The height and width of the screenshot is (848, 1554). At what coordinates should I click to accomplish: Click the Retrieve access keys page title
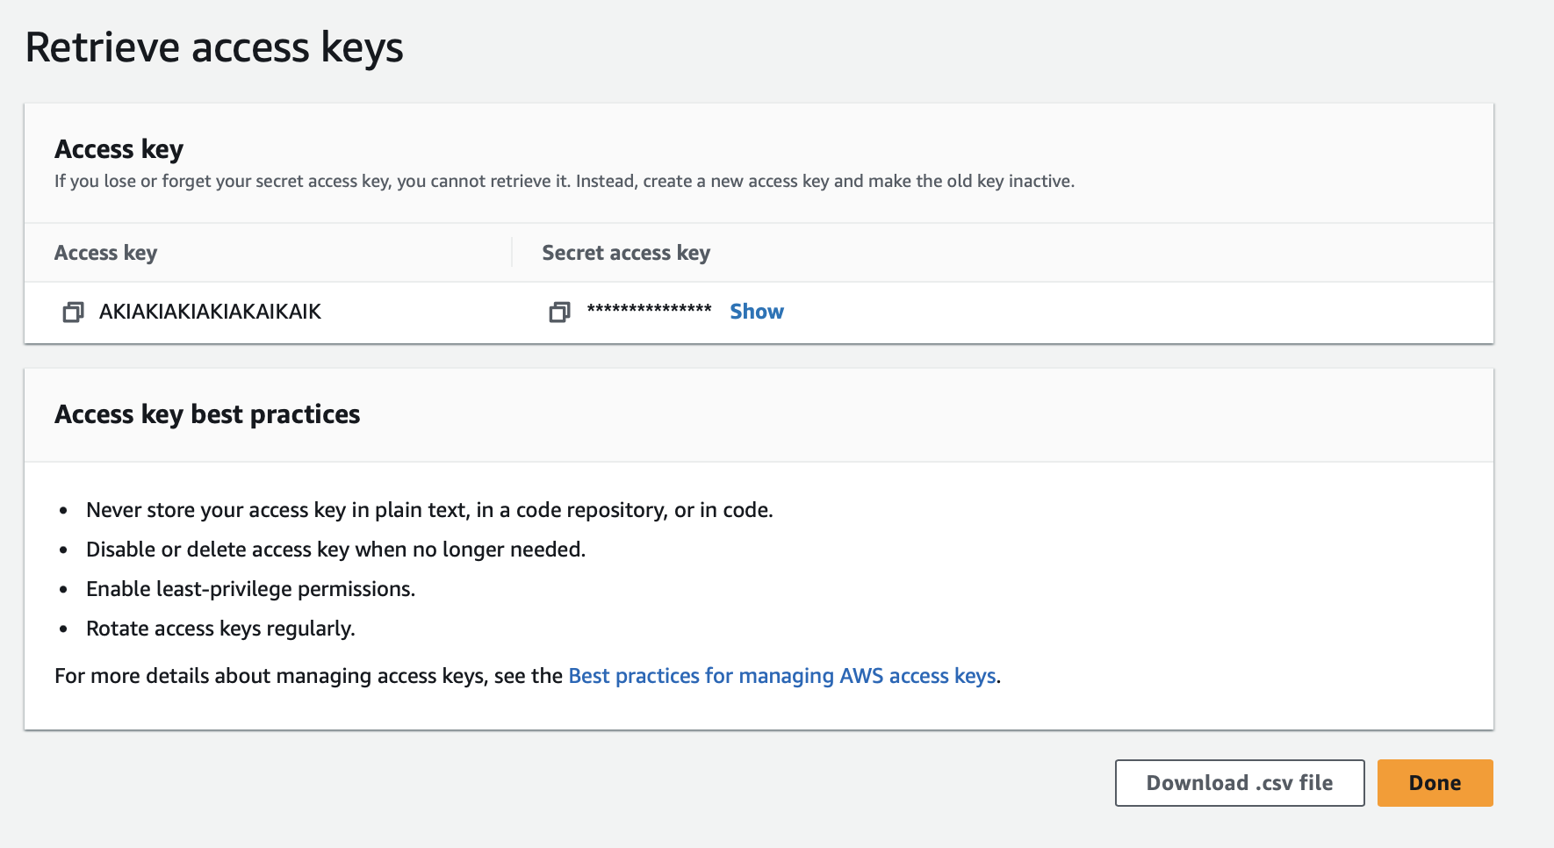click(215, 47)
